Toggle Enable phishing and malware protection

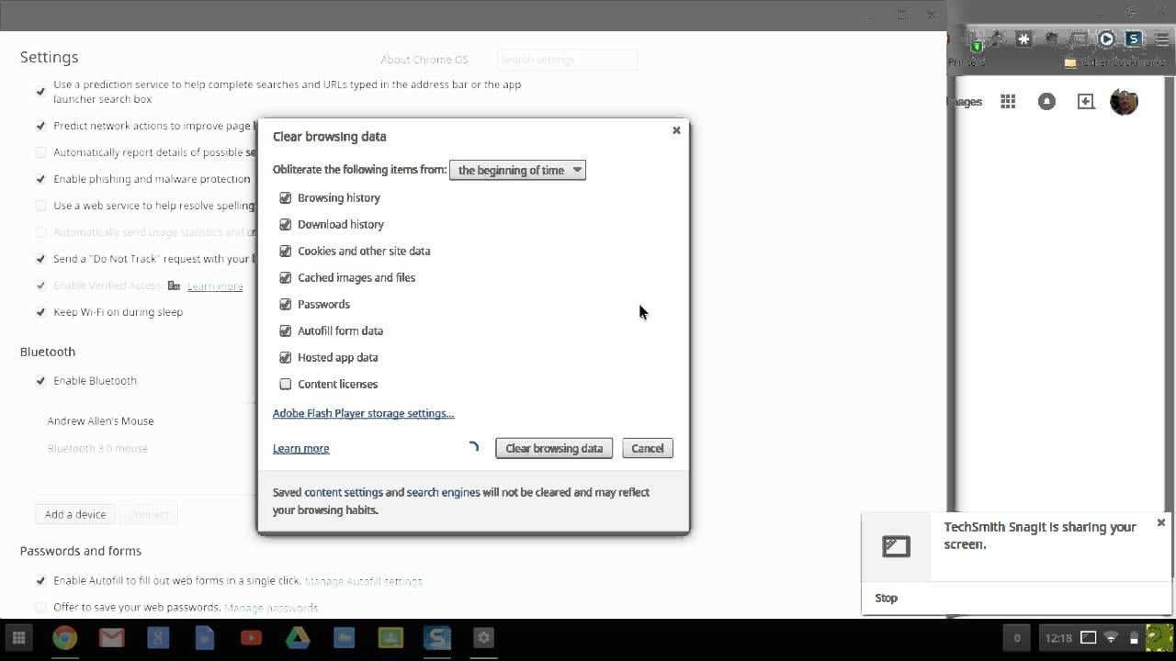(x=40, y=179)
